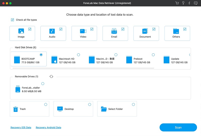Click the Select Folder label
The height and width of the screenshot is (136, 201).
coord(116,109)
